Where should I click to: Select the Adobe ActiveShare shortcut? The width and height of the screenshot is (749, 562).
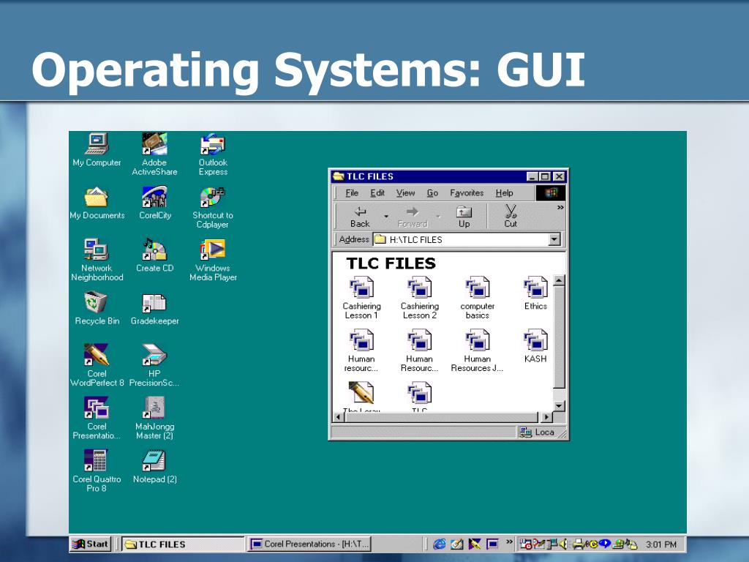pos(154,154)
